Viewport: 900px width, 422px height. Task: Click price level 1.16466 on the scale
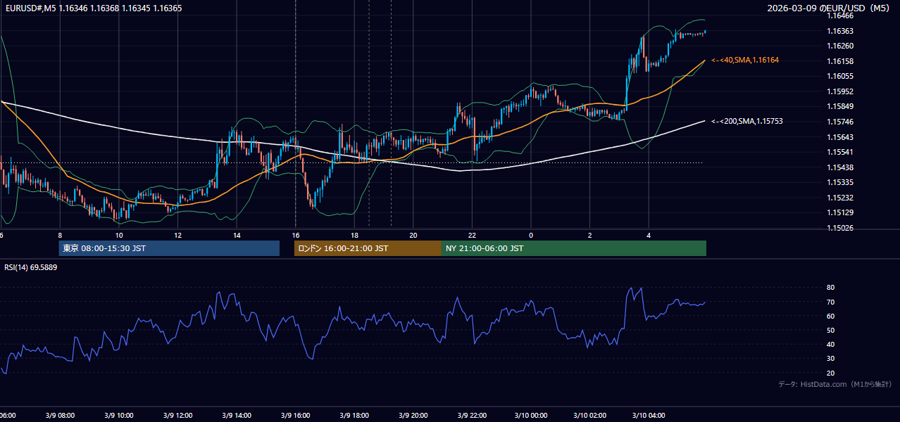[x=840, y=15]
